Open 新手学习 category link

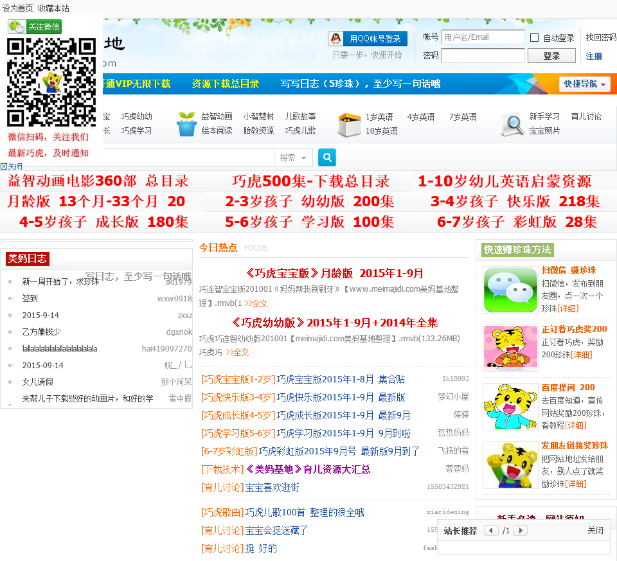click(x=544, y=116)
